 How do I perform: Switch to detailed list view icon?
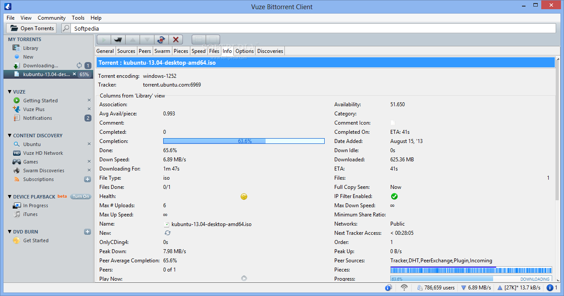[213, 40]
